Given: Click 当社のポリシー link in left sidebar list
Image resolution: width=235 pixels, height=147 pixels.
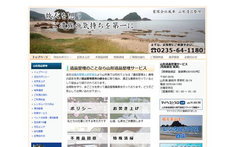Looking at the screenshot, I should (41, 77).
